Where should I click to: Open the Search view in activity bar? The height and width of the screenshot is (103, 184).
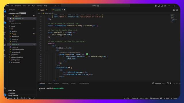(5, 16)
